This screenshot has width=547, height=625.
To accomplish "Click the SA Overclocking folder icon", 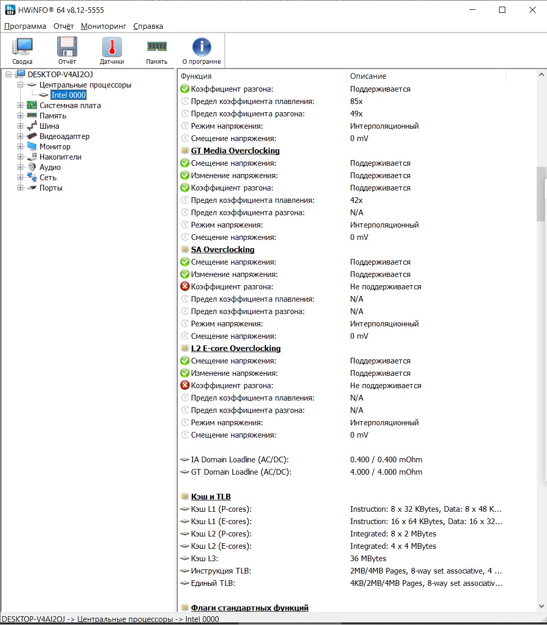I will tap(185, 250).
